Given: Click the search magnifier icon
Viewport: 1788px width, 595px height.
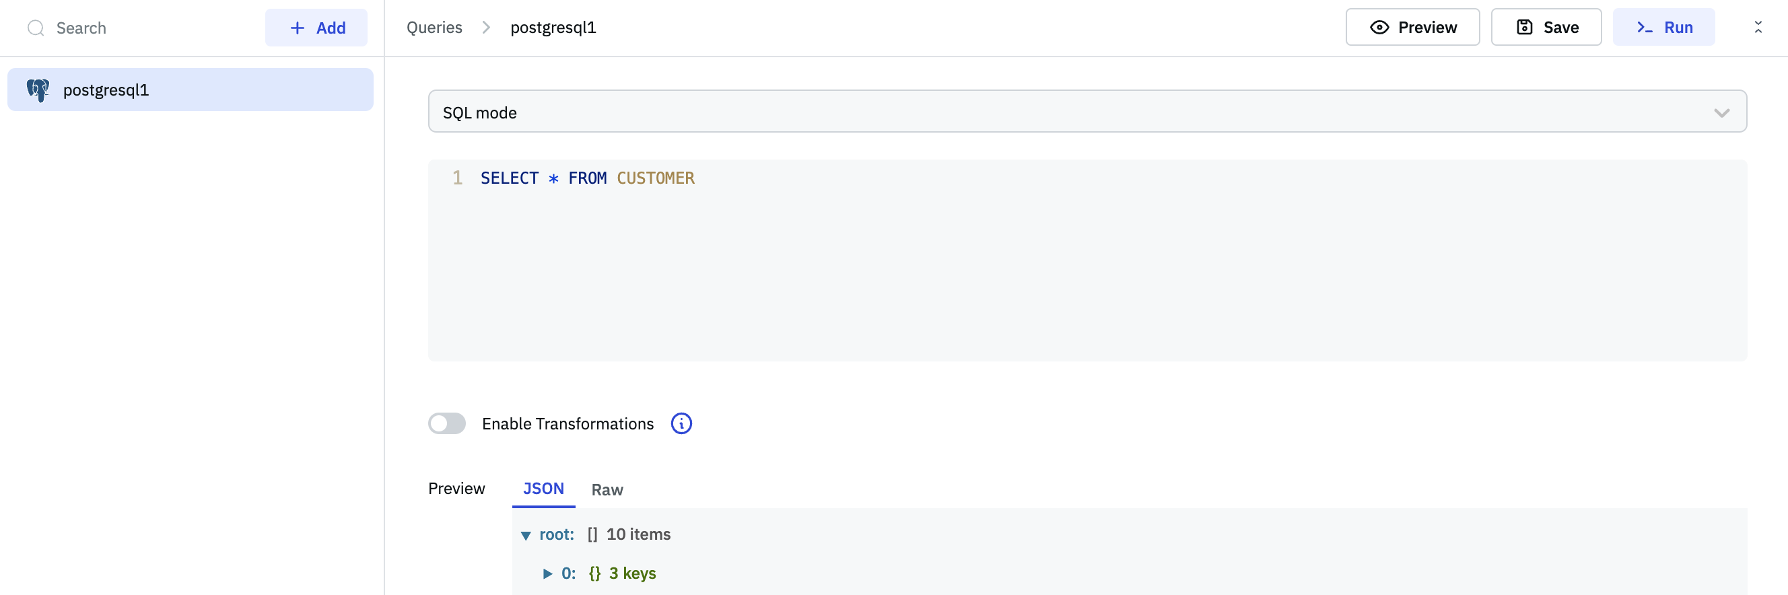Looking at the screenshot, I should coord(36,28).
